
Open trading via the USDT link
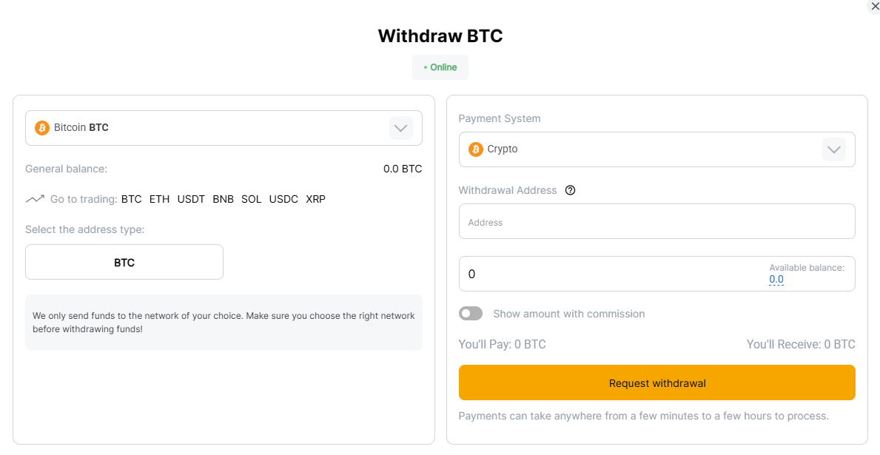pos(191,198)
